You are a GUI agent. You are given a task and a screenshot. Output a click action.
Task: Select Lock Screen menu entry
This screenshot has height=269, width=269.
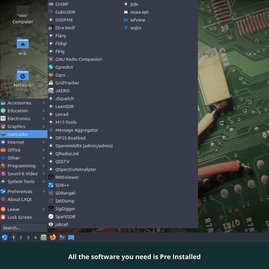(x=24, y=217)
